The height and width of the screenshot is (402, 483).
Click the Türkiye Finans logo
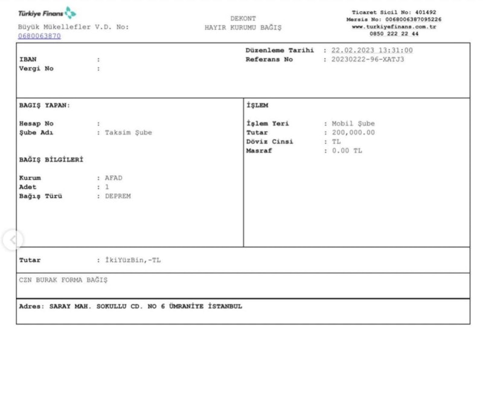[47, 13]
